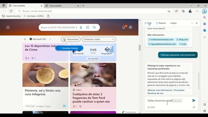
Task: Open the Privacidad link
Action: click(179, 90)
